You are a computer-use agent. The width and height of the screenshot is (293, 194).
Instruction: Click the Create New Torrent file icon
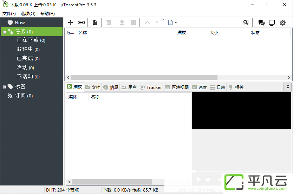pos(95,22)
